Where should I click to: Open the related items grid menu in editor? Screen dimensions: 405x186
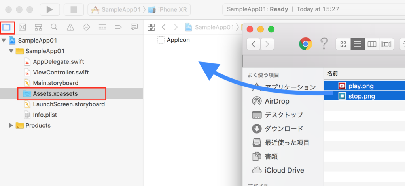click(151, 27)
